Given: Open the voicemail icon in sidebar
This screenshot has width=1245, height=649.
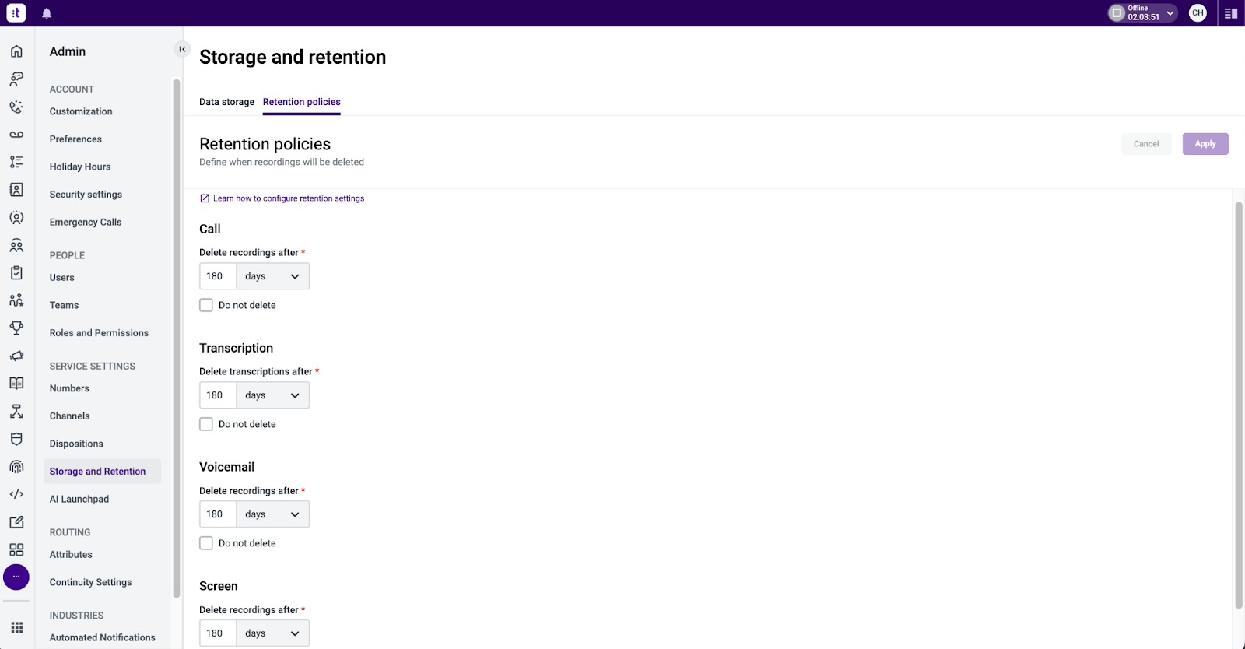Looking at the screenshot, I should 16,135.
